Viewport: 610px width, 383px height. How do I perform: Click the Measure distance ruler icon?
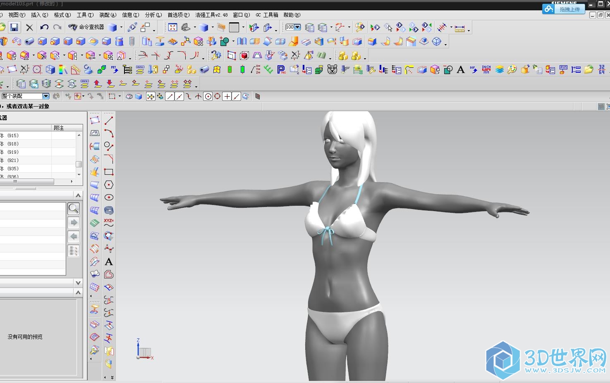459,28
